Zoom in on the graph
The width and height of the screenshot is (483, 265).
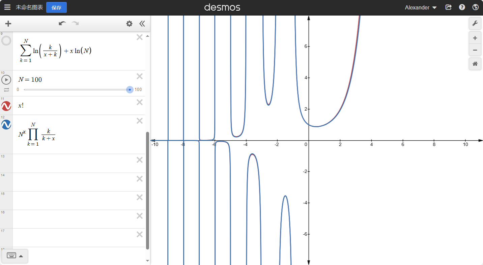(475, 38)
